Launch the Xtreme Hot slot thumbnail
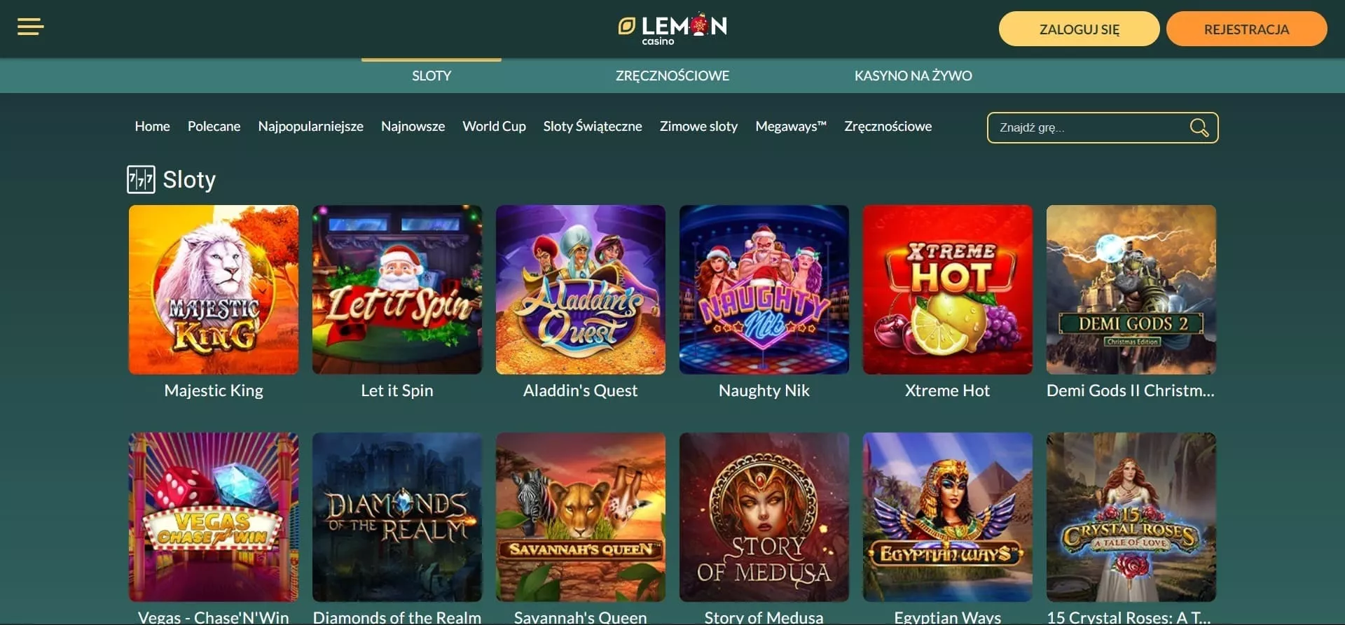 pos(948,290)
